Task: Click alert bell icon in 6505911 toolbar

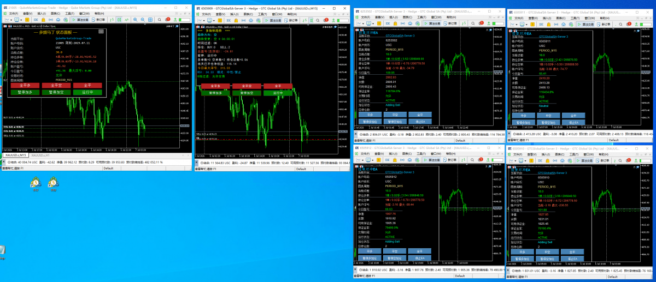Action: point(629,23)
